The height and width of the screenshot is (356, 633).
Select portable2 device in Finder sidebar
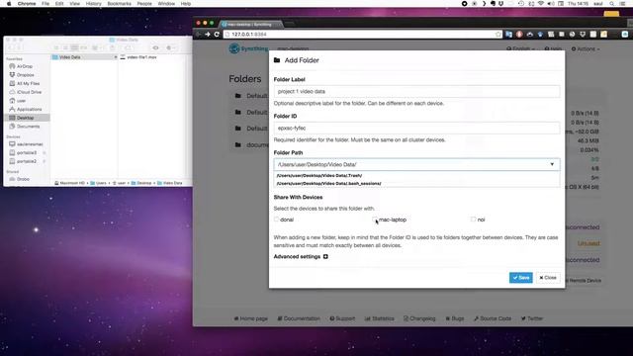point(27,161)
